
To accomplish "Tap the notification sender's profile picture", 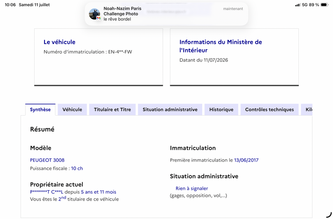I will (94, 14).
